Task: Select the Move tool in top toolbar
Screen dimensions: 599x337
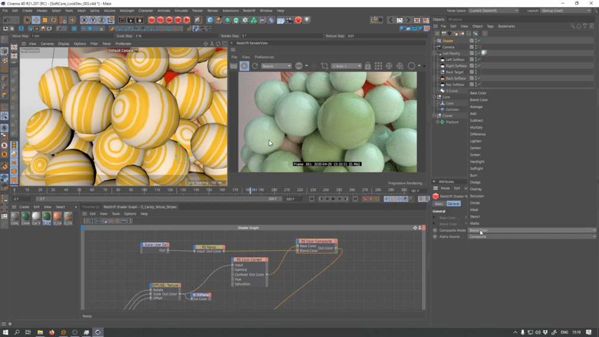Action: [36, 20]
